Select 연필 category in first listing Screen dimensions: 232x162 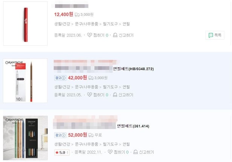pyautogui.click(x=126, y=24)
